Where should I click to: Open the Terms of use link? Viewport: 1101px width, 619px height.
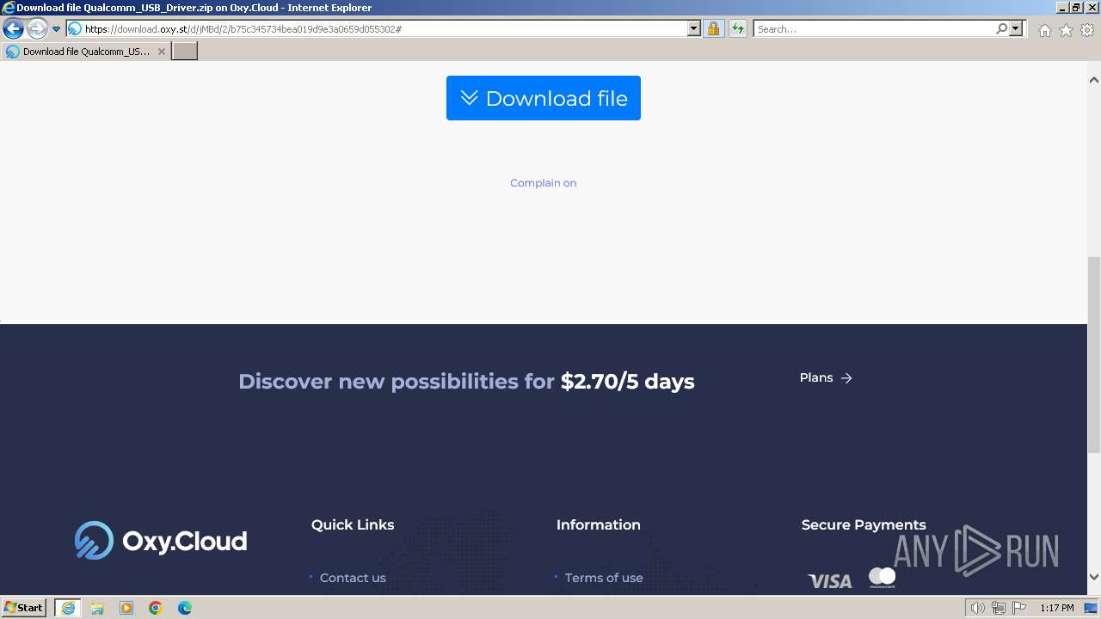604,578
